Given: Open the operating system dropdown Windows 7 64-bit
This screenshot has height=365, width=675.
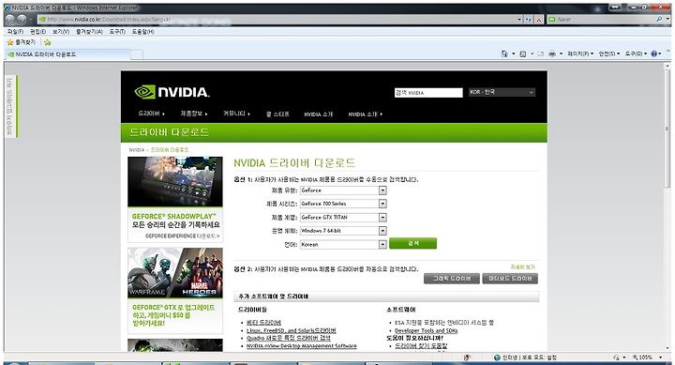Looking at the screenshot, I should point(343,231).
